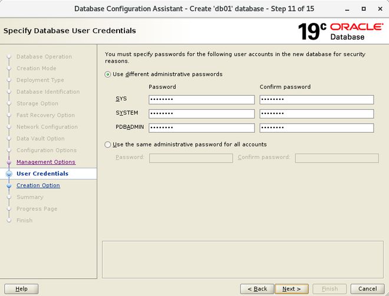The image size is (389, 296).
Task: Select Use different administrative passwords option
Action: (107, 74)
